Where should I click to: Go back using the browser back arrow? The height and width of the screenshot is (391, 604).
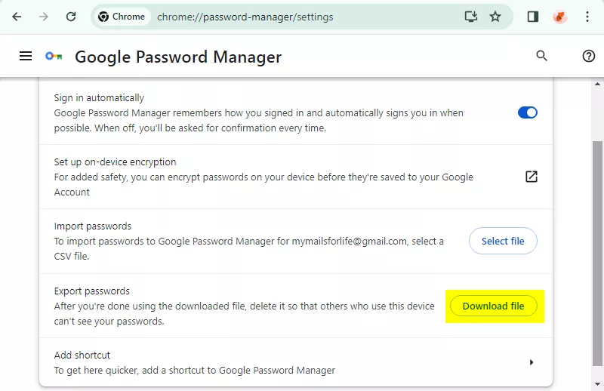coord(17,17)
